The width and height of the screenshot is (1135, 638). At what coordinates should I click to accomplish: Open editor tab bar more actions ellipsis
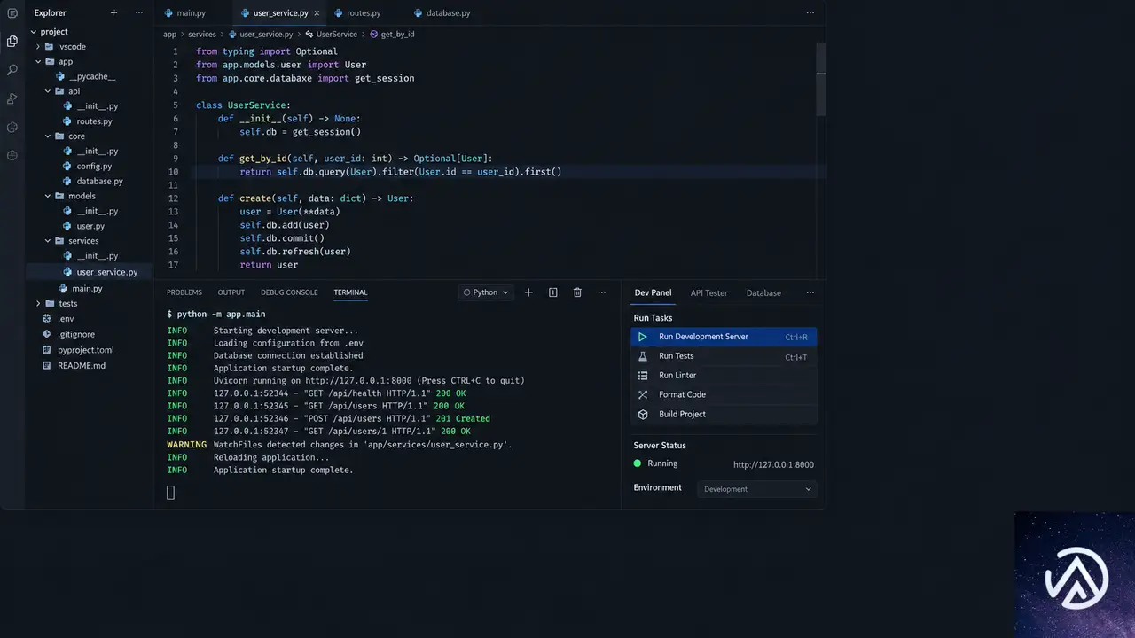[x=810, y=13]
